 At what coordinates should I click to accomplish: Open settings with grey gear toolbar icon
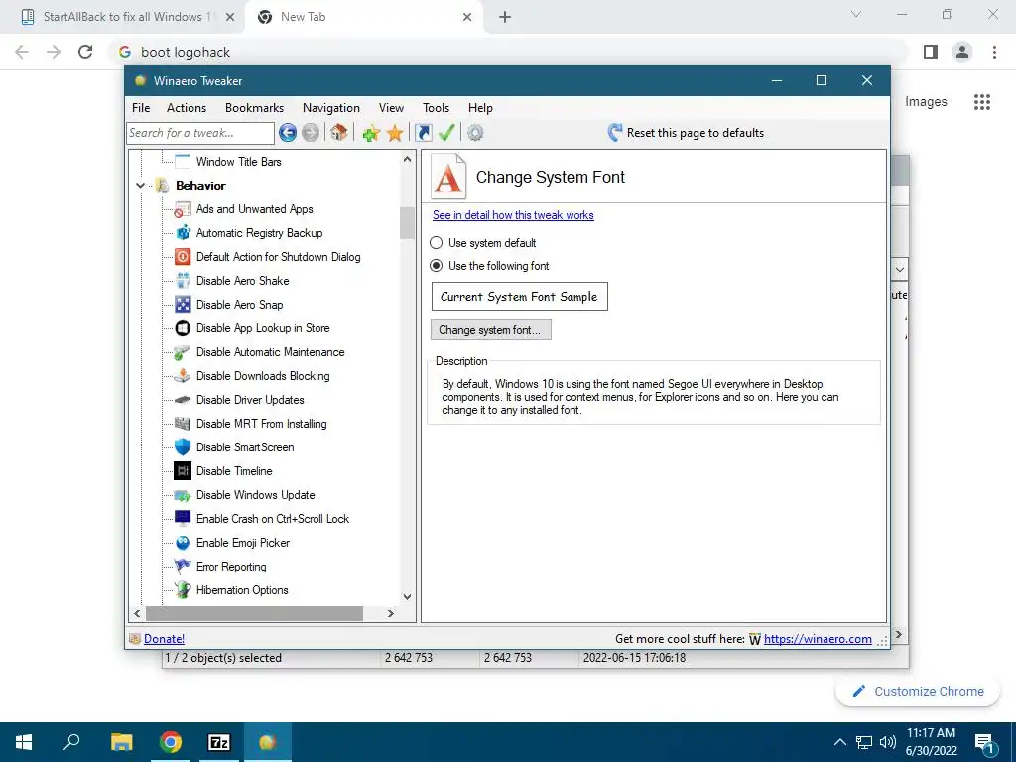[x=475, y=133]
